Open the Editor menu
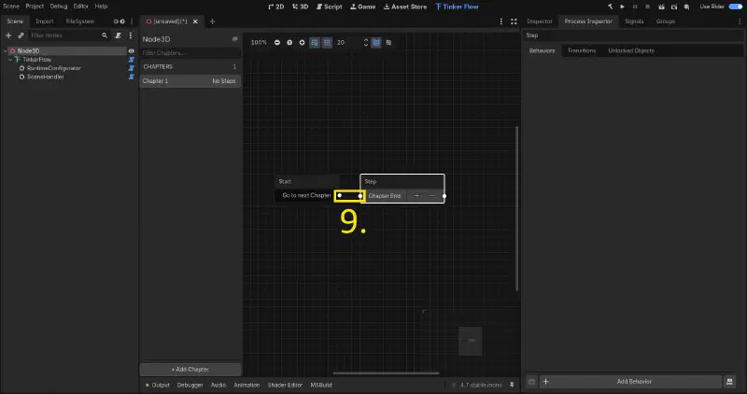Image resolution: width=747 pixels, height=394 pixels. click(x=80, y=7)
